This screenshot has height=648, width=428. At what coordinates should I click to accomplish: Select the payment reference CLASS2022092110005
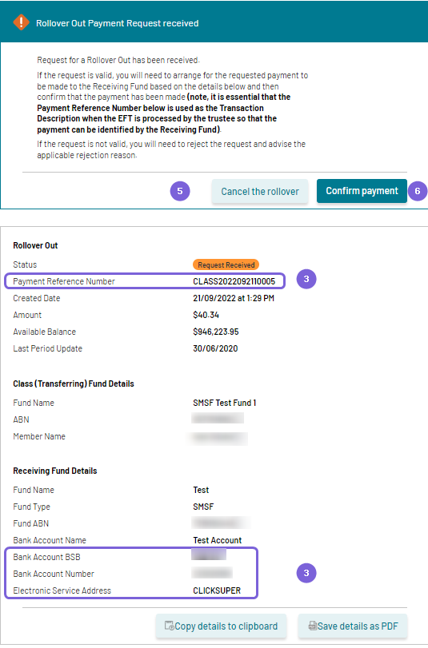pos(234,281)
